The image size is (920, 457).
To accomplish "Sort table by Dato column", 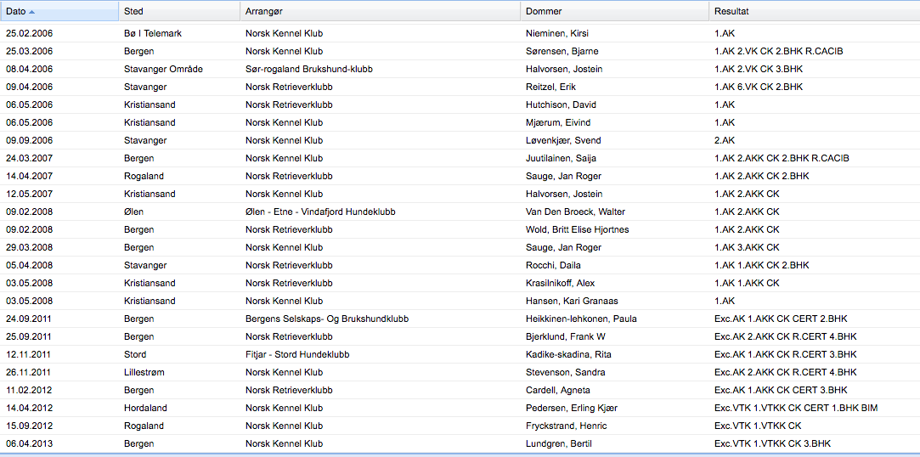I will pos(59,11).
